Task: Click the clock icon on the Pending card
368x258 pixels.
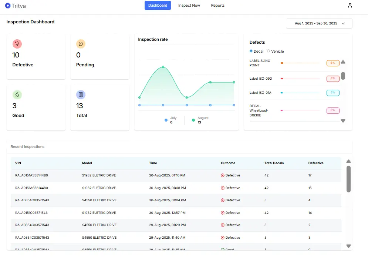Action: coord(81,44)
